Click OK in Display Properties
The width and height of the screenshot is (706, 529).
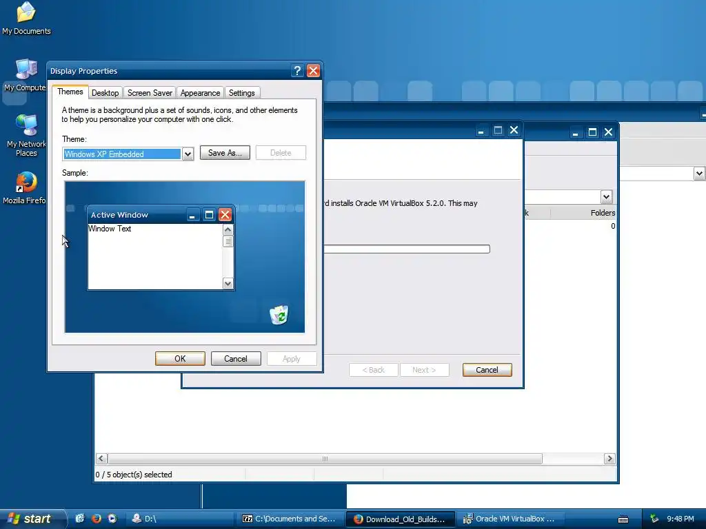(180, 358)
